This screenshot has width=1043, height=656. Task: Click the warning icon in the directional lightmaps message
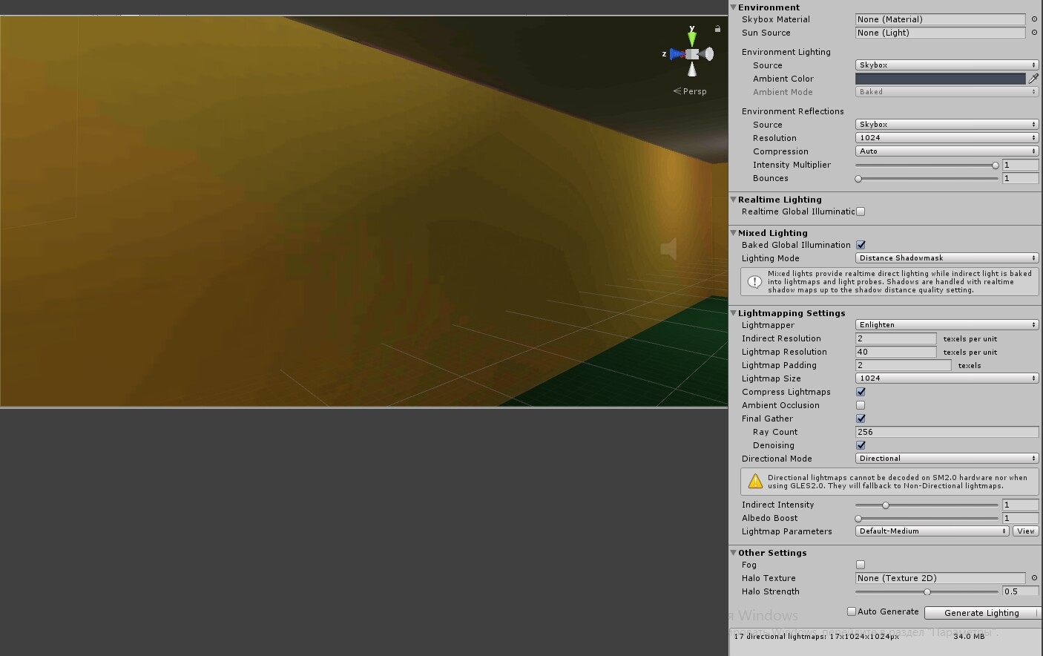755,481
